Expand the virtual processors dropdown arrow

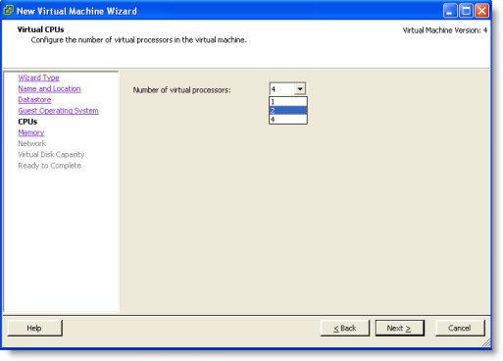pos(300,89)
